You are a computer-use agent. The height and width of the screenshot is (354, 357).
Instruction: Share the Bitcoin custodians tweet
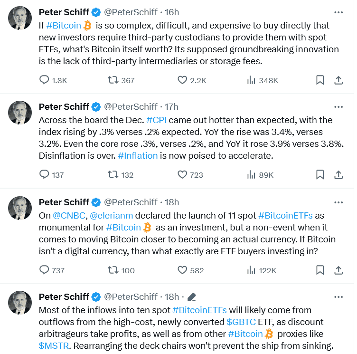pos(338,80)
